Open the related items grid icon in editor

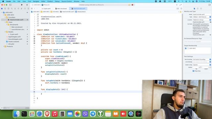32,9
